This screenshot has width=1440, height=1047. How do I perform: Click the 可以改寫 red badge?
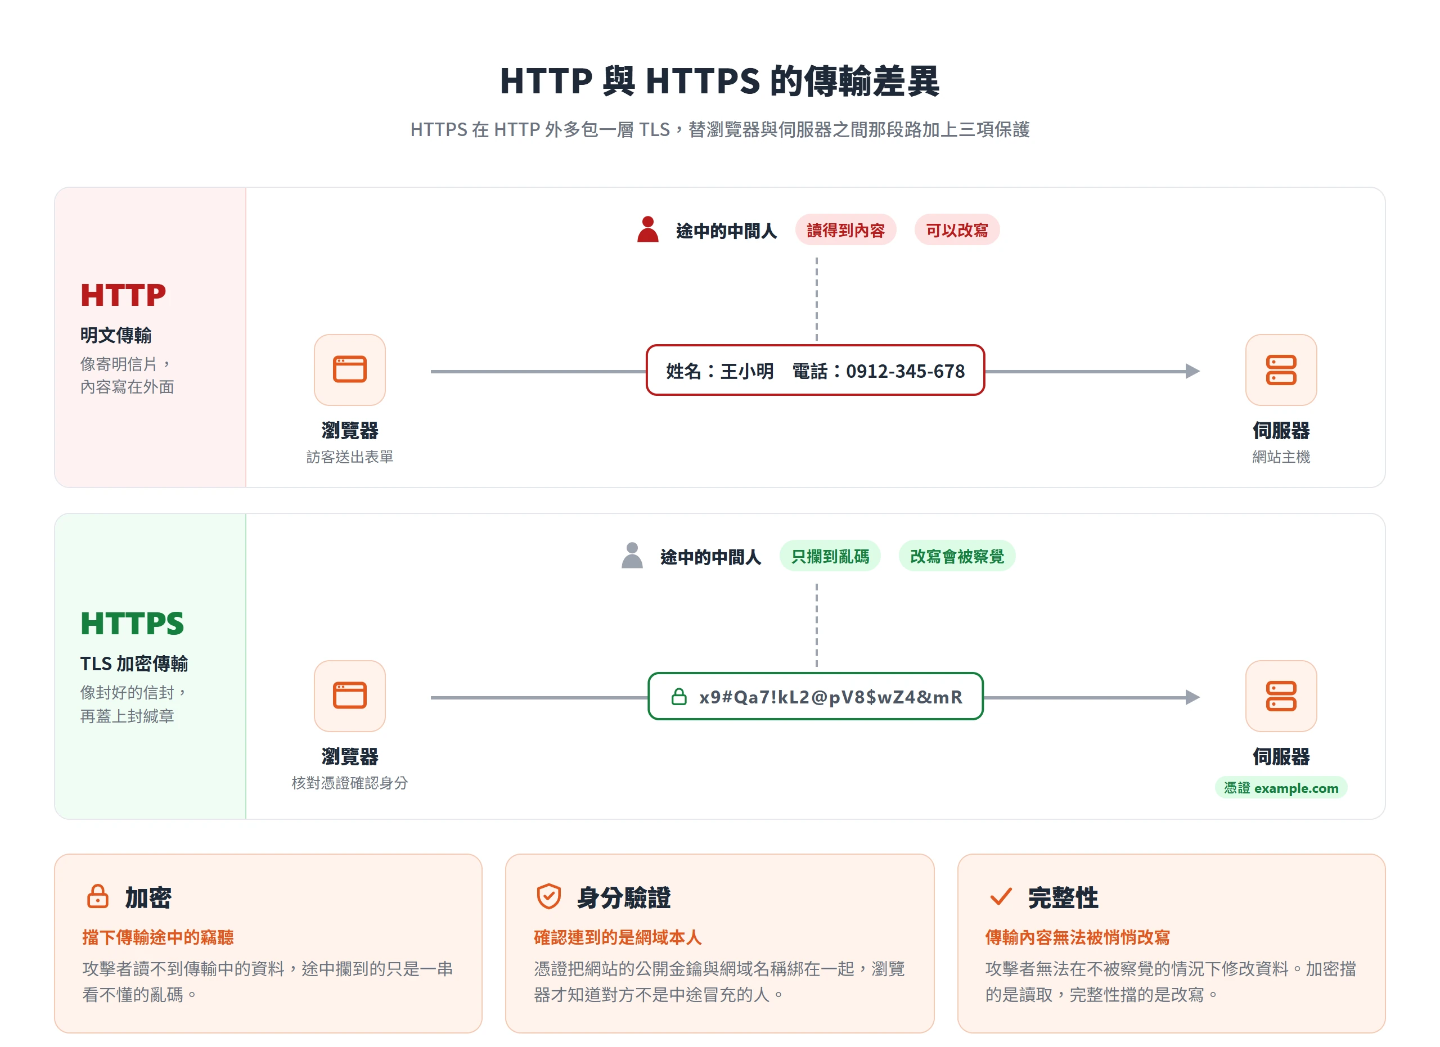[x=957, y=230]
